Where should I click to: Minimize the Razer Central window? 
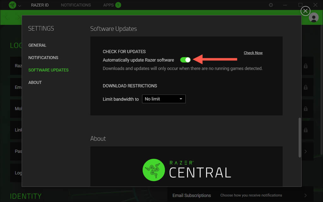click(x=285, y=5)
